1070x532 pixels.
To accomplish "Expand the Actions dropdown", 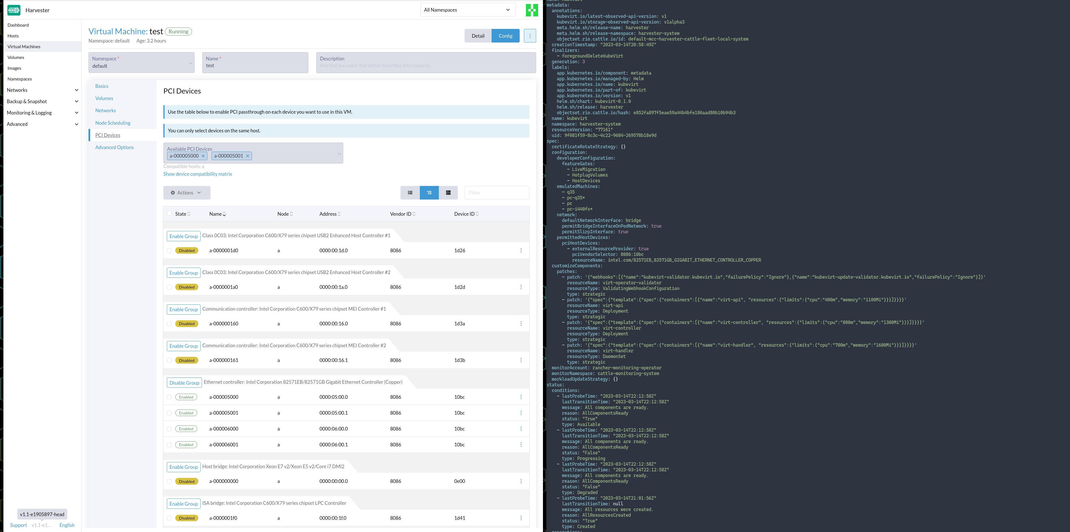I will tap(186, 192).
